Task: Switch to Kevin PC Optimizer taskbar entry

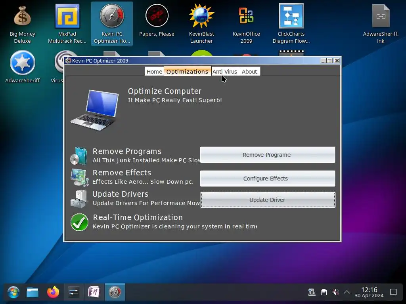Action: pos(115,293)
